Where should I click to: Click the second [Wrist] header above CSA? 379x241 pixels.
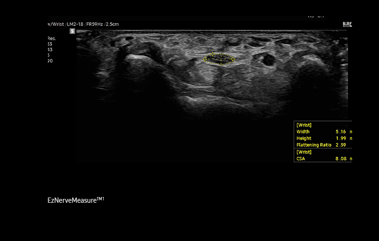coord(304,152)
